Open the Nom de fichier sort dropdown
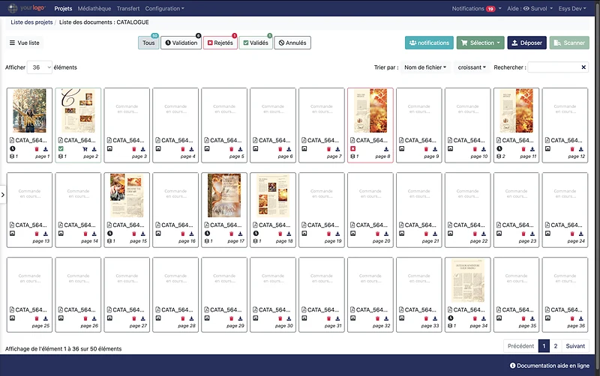Image resolution: width=600 pixels, height=376 pixels. (425, 67)
